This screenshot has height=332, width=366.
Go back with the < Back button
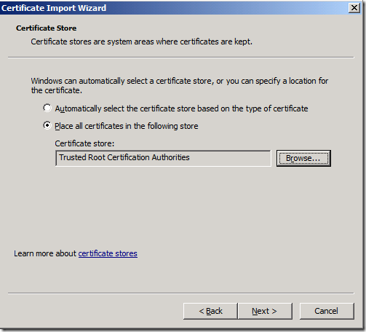[x=210, y=311]
